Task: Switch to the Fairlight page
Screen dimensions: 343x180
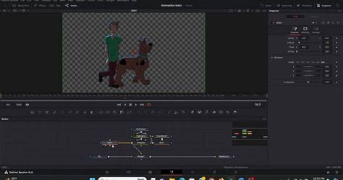Action: (214, 172)
